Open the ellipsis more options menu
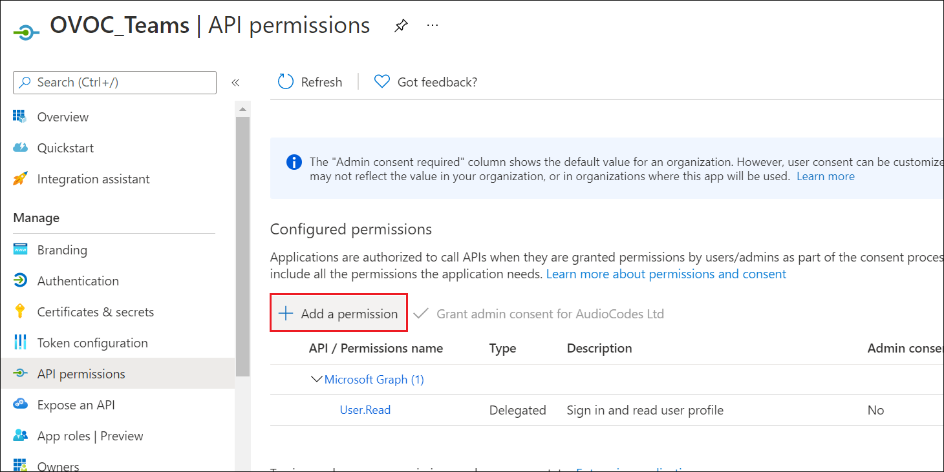The width and height of the screenshot is (944, 472). pos(433,26)
